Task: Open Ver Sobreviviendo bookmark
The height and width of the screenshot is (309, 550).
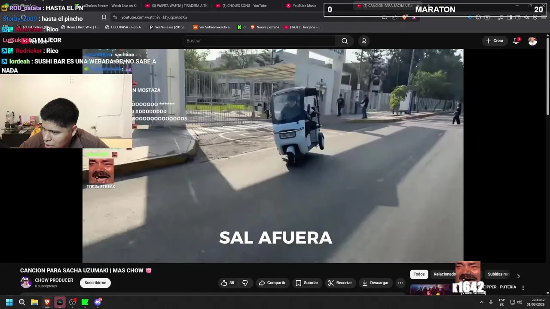Action: (x=212, y=27)
